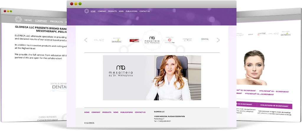Viewport: 302px width, 131px height.
Task: Click the Gloreca logo in center window header
Action: coord(86,11)
